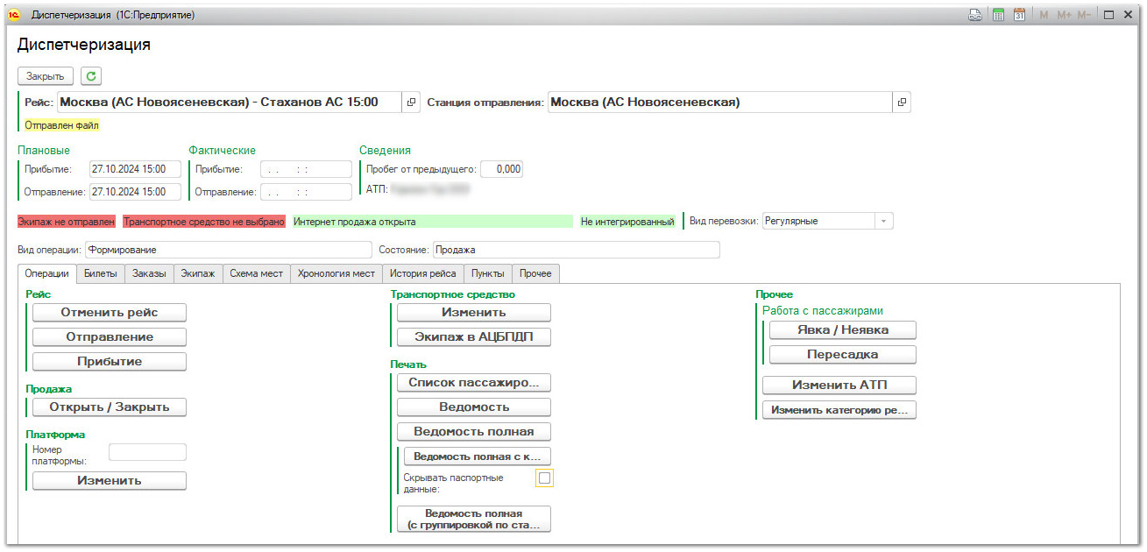Click the Ведомость полная print button
1147x552 pixels.
pyautogui.click(x=473, y=431)
